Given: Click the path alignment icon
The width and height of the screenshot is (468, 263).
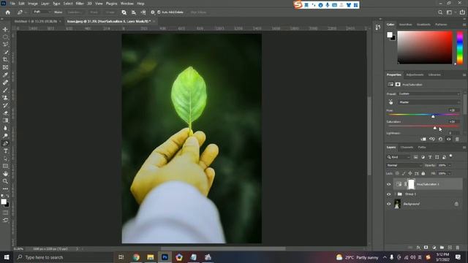Looking at the screenshot, I should (134, 12).
